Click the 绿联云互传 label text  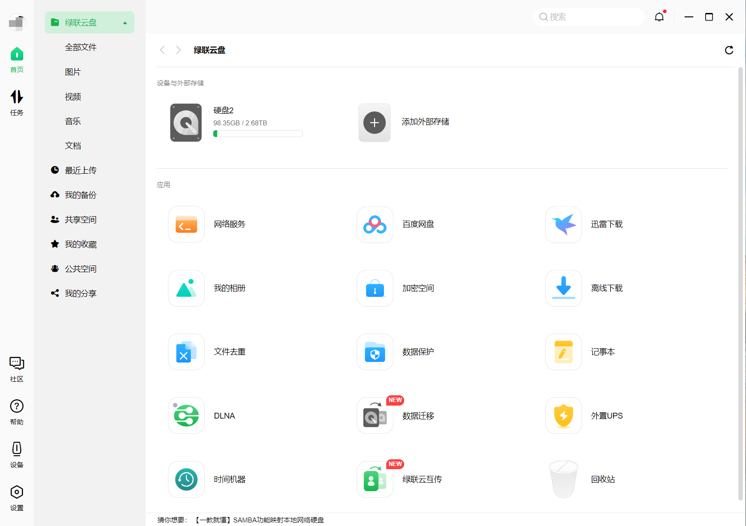pos(422,479)
